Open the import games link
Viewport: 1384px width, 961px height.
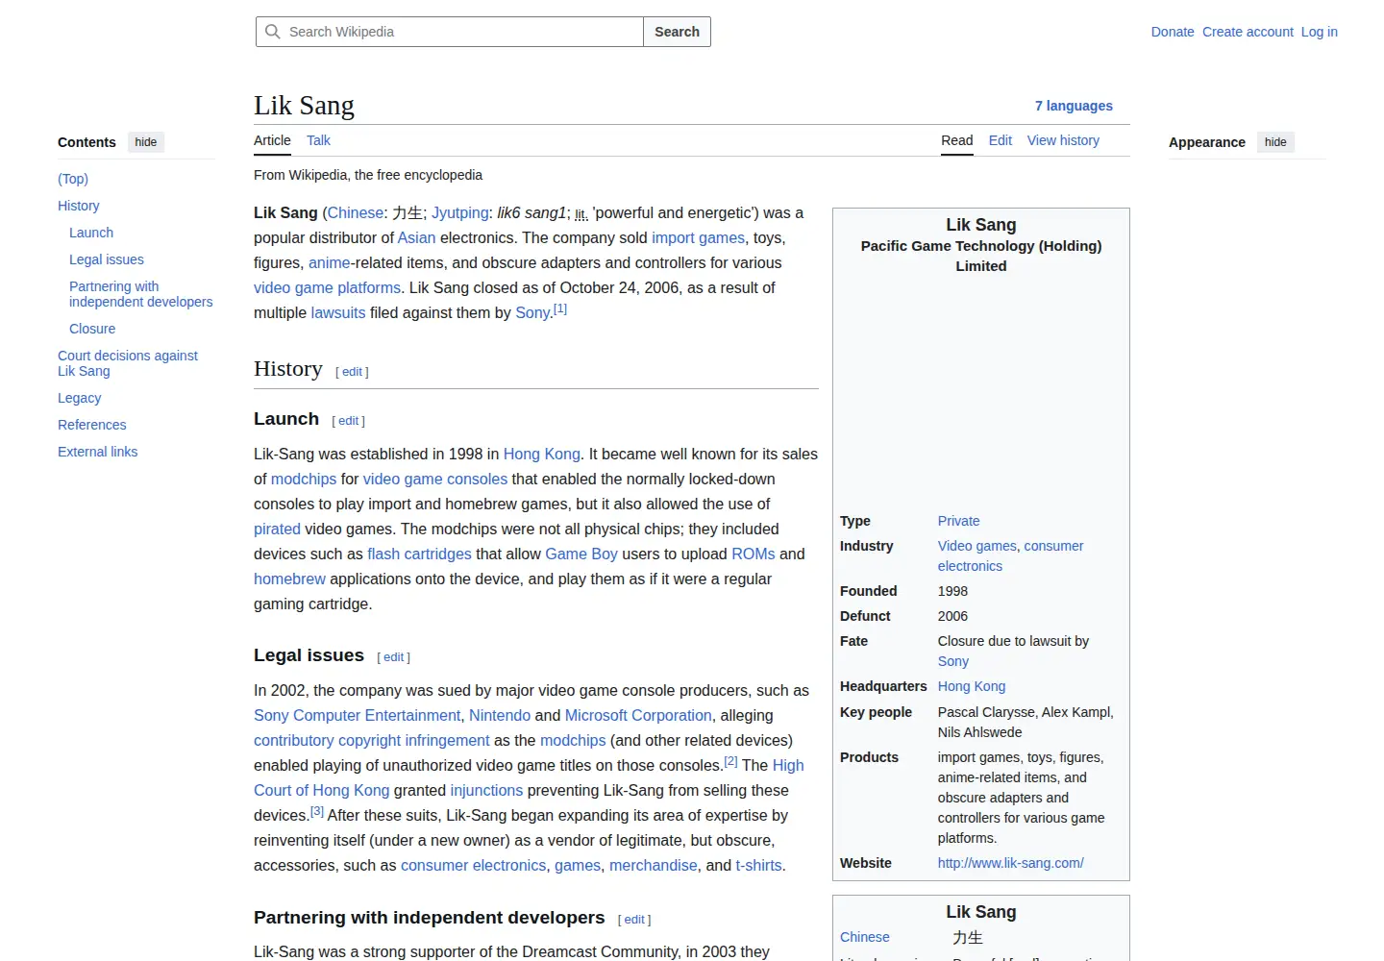point(698,237)
